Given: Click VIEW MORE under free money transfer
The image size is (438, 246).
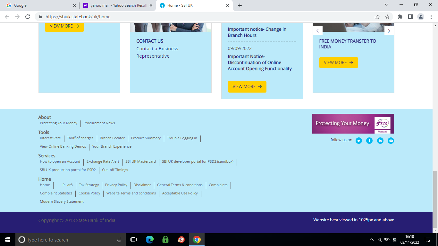Looking at the screenshot, I should 338,62.
